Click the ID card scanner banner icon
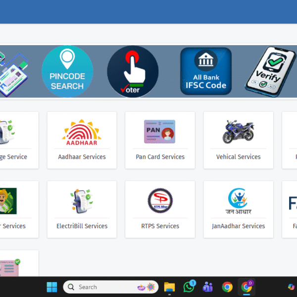 click(x=14, y=74)
